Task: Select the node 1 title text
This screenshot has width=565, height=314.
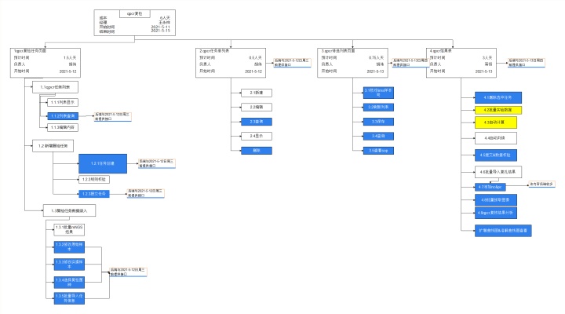Action: [x=30, y=51]
